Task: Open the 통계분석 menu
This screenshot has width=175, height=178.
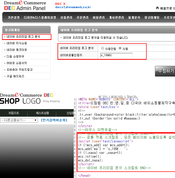Action: pyautogui.click(x=134, y=18)
